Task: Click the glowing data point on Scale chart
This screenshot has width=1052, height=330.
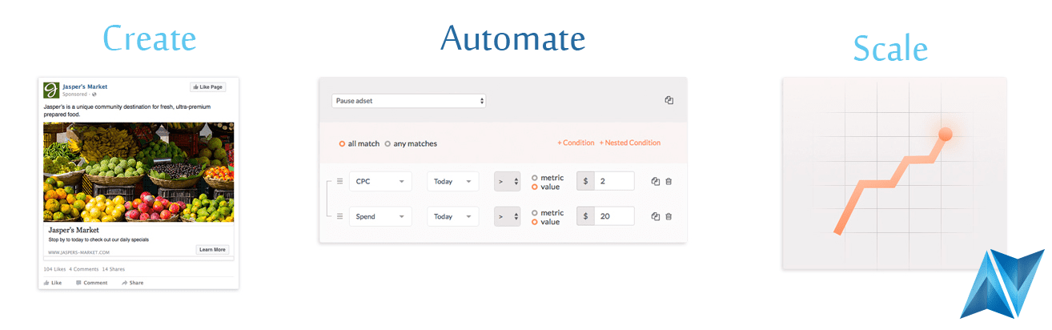Action: [945, 134]
